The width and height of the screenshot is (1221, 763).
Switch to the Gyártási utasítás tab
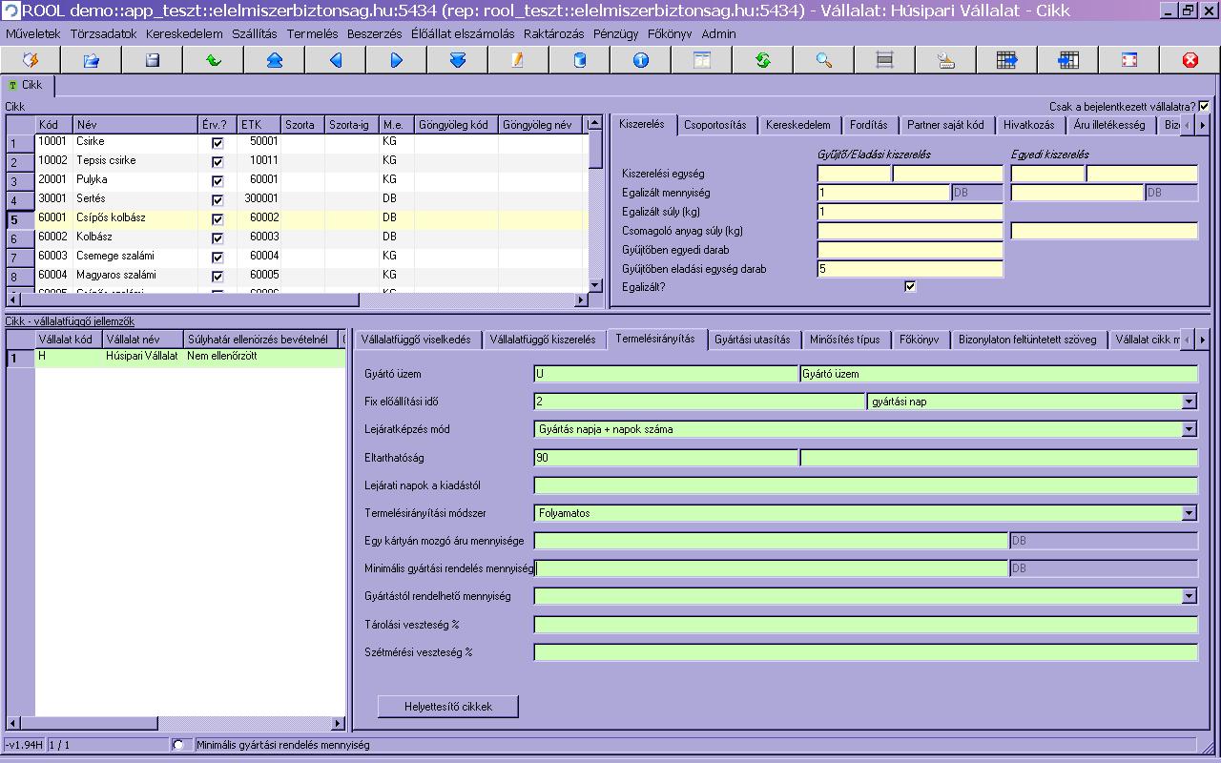[x=753, y=340]
